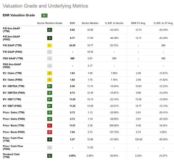
Task: Click the ENR Valuation Grade label
Action: point(19,15)
